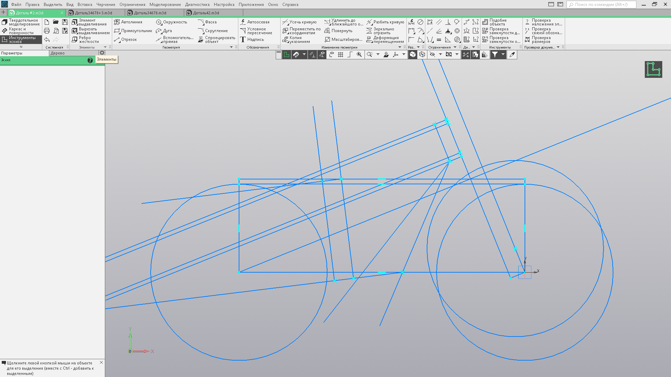
Task: Select the Rectangle (Прямоугольник) tool
Action: [x=133, y=31]
